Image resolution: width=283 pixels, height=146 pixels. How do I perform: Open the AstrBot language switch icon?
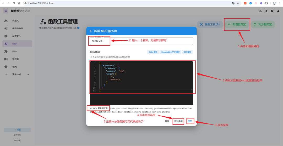click(260, 11)
